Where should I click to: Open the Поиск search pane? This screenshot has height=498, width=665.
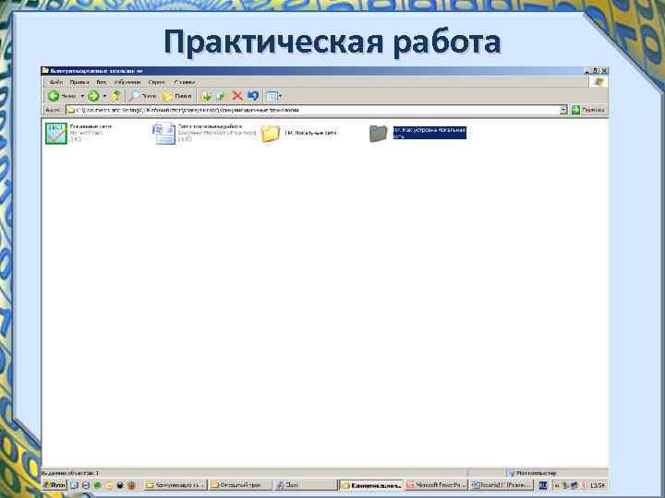pyautogui.click(x=143, y=96)
